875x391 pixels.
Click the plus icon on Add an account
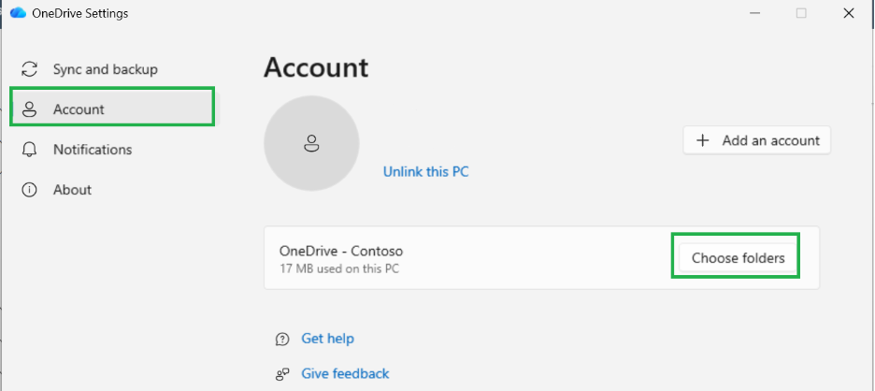703,140
